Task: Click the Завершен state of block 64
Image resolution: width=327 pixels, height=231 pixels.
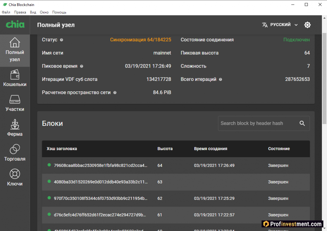Action: (x=278, y=165)
